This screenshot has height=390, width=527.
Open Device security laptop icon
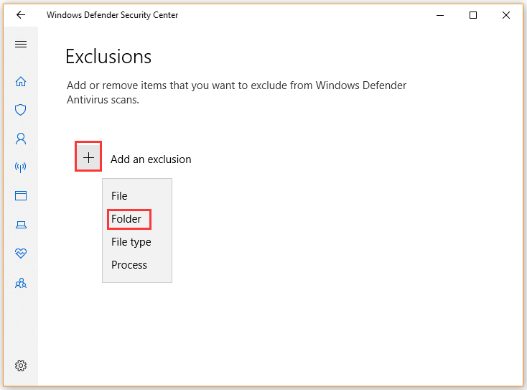21,225
